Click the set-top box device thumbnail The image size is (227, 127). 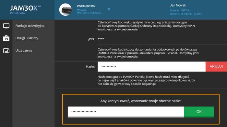coord(66,10)
